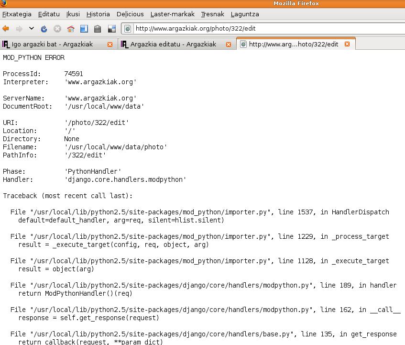Open the Tresnak menu
This screenshot has width=405, height=345.
click(x=213, y=14)
